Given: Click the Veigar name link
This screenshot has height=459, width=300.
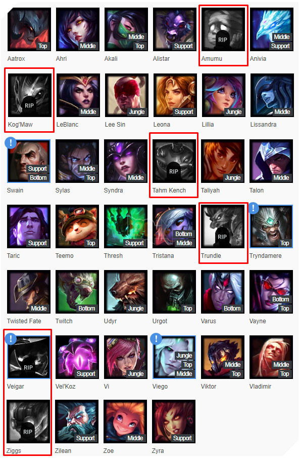Looking at the screenshot, I should click(x=16, y=387).
